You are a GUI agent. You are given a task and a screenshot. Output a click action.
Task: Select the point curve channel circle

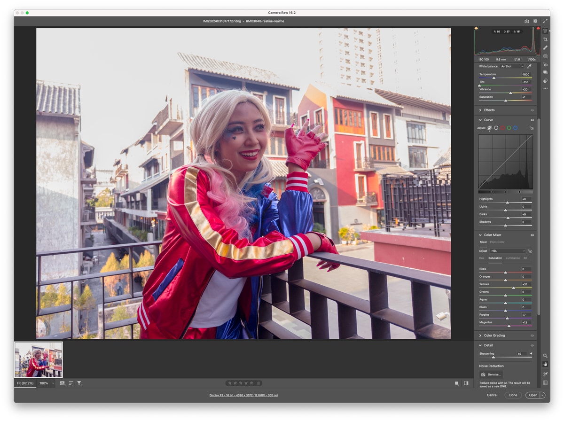pyautogui.click(x=496, y=128)
